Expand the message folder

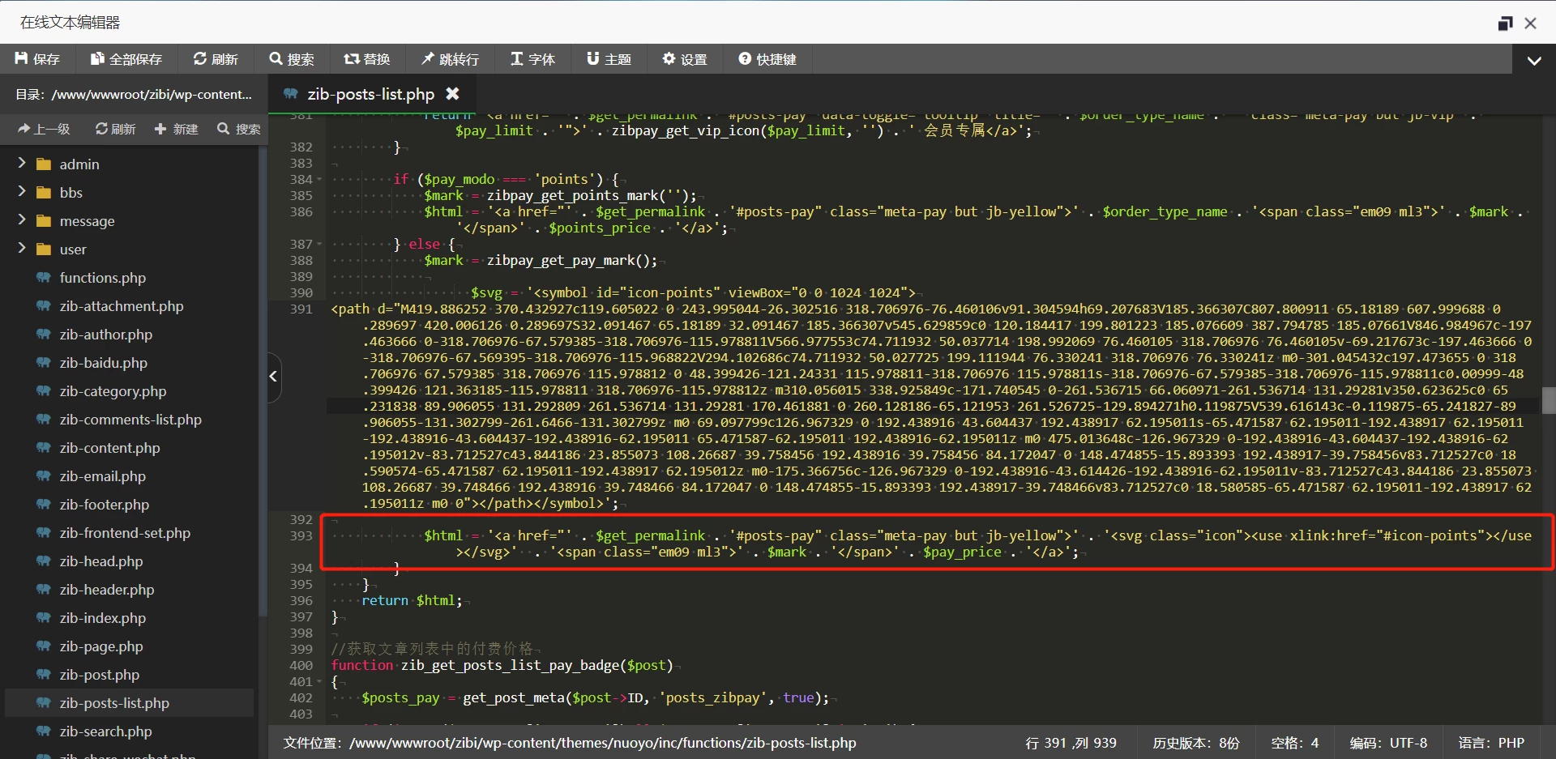coord(22,220)
